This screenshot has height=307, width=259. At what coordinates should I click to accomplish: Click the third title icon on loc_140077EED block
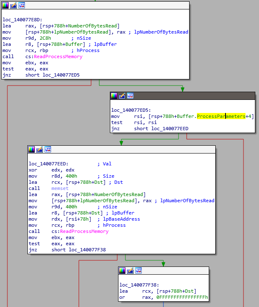click(x=48, y=149)
